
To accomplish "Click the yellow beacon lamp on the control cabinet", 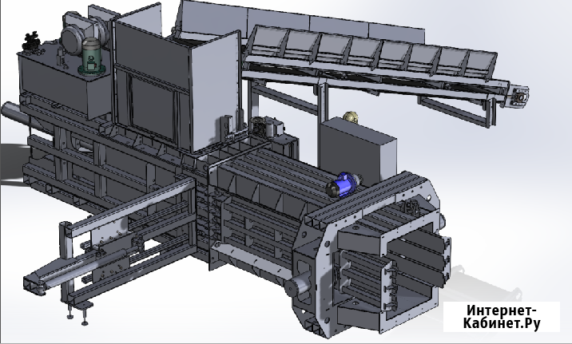I will tap(349, 117).
